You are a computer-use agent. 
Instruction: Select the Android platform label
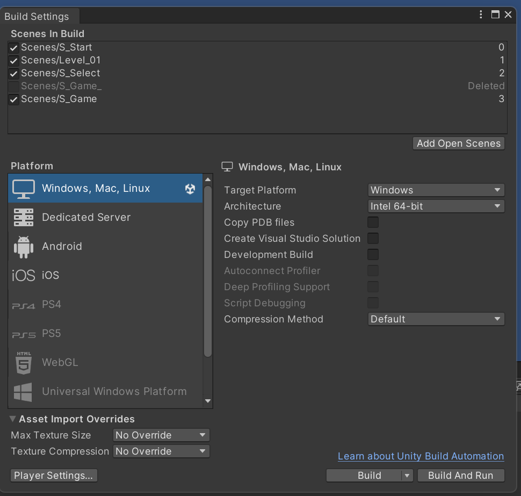[62, 246]
